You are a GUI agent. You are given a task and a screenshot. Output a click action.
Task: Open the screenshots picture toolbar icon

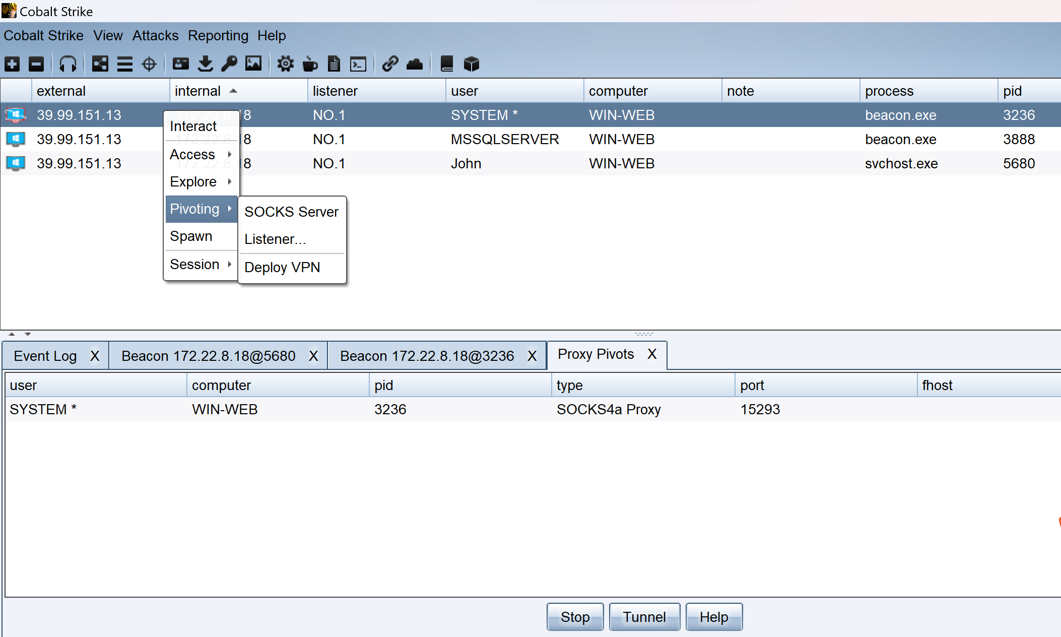[x=253, y=64]
